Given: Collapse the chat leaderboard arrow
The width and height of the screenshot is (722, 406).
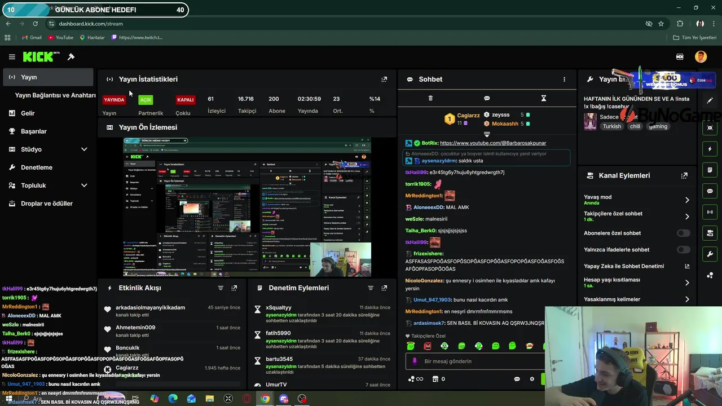Looking at the screenshot, I should [x=487, y=134].
